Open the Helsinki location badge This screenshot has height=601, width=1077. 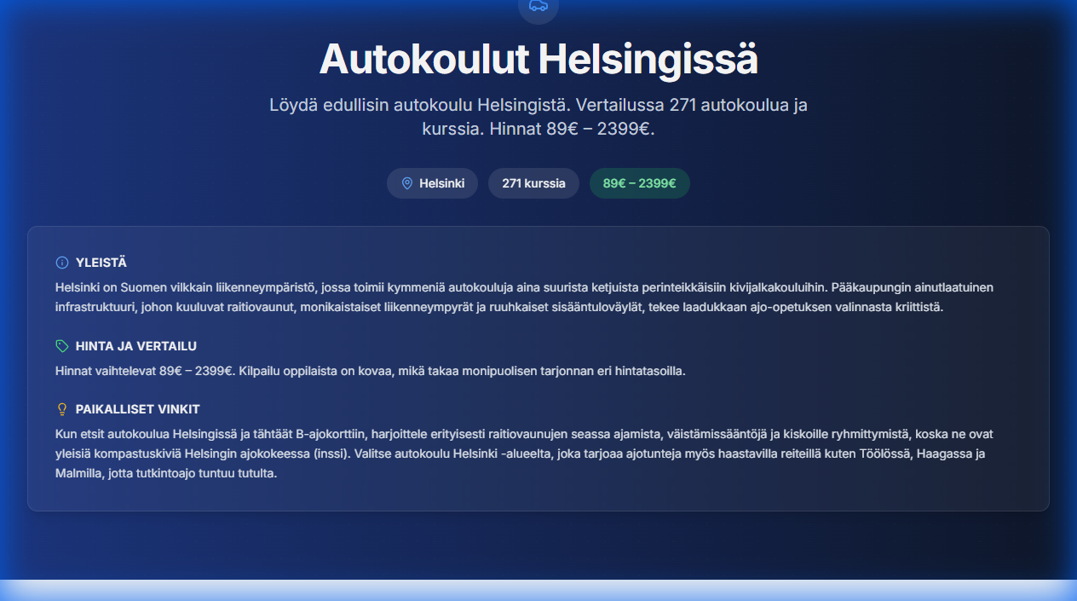pyautogui.click(x=432, y=182)
